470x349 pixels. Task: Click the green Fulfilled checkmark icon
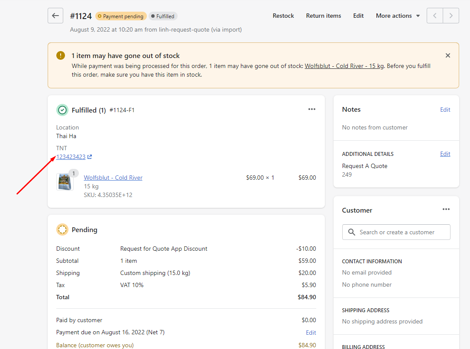tap(62, 110)
